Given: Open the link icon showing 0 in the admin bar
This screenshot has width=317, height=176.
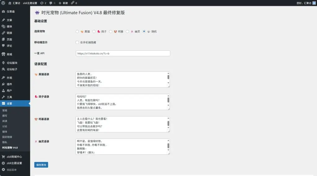Looking at the screenshot, I should coord(72,3).
